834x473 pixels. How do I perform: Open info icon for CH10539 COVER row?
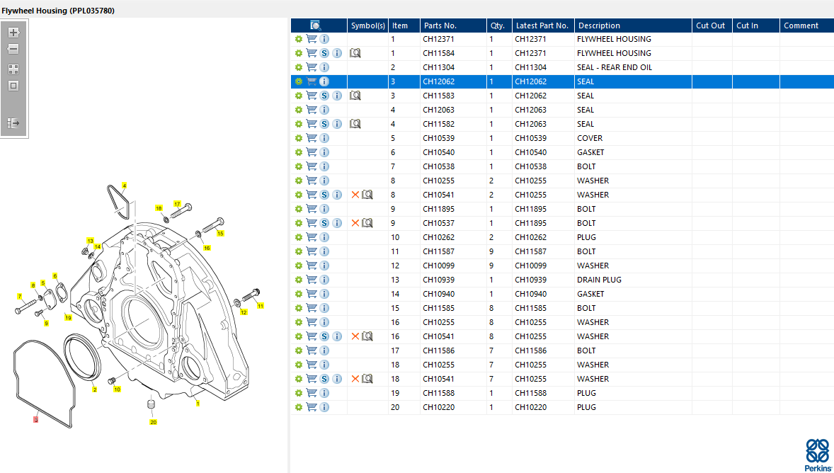[324, 138]
